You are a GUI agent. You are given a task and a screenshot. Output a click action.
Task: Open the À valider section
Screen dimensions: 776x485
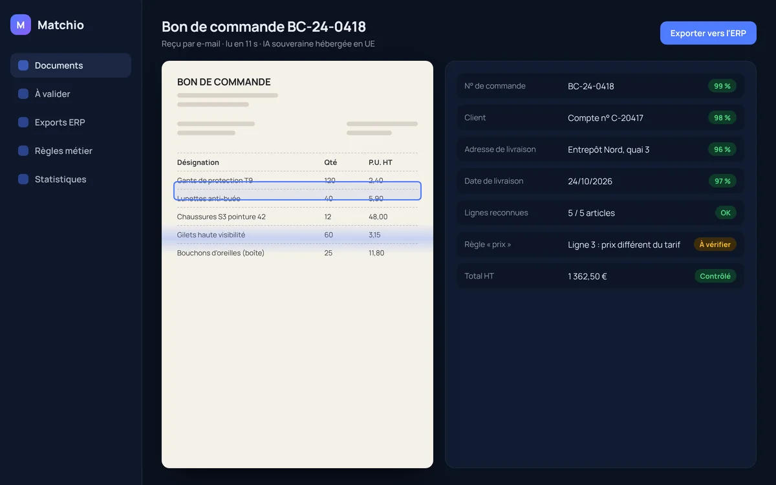[70, 94]
